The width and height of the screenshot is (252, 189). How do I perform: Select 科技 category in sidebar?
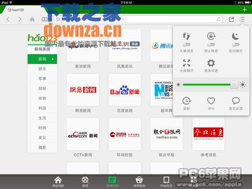(42, 108)
